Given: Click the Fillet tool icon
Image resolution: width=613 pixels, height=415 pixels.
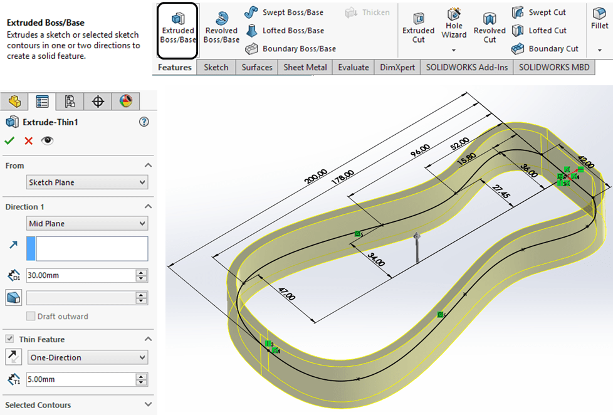Looking at the screenshot, I should [599, 18].
